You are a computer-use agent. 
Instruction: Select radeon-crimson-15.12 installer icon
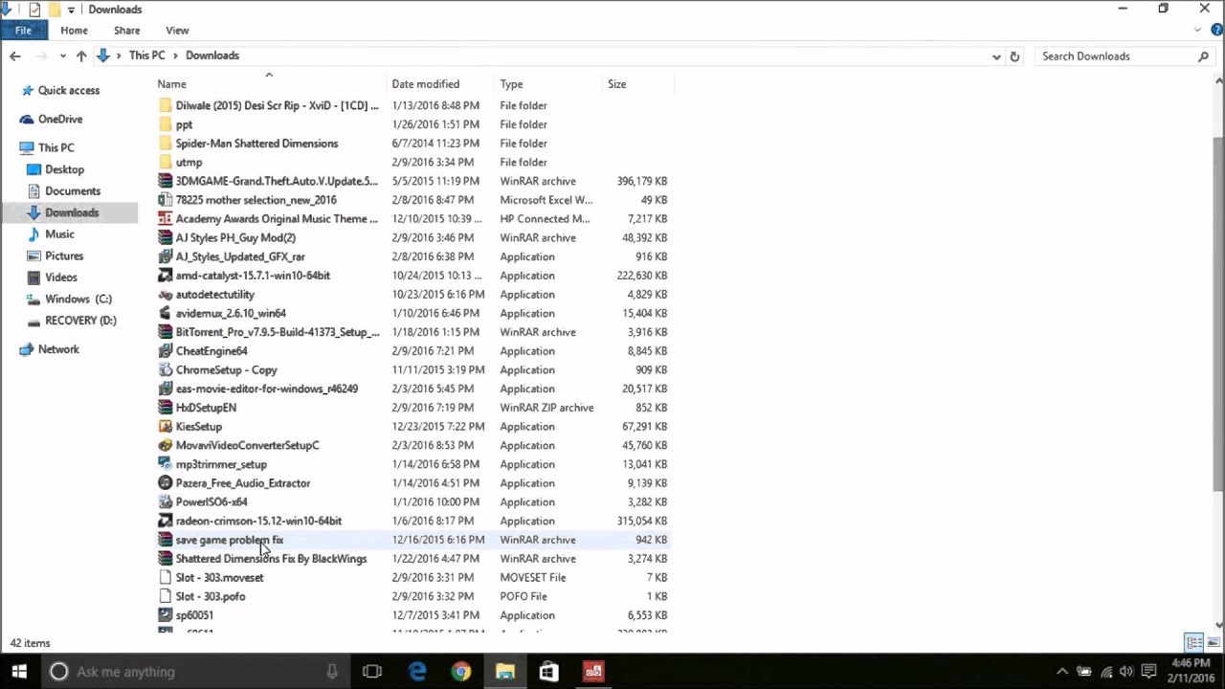pos(166,521)
